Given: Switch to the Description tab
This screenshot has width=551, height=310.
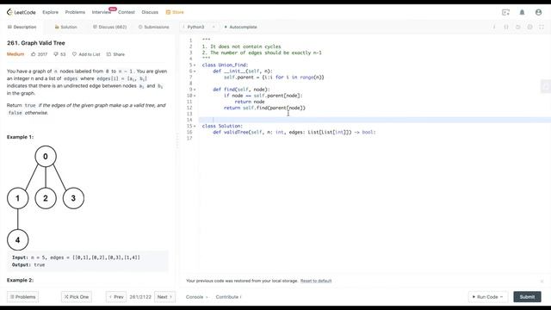Looking at the screenshot, I should coord(22,27).
